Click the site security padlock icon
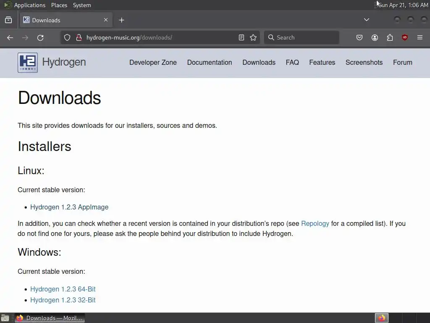 tap(79, 37)
